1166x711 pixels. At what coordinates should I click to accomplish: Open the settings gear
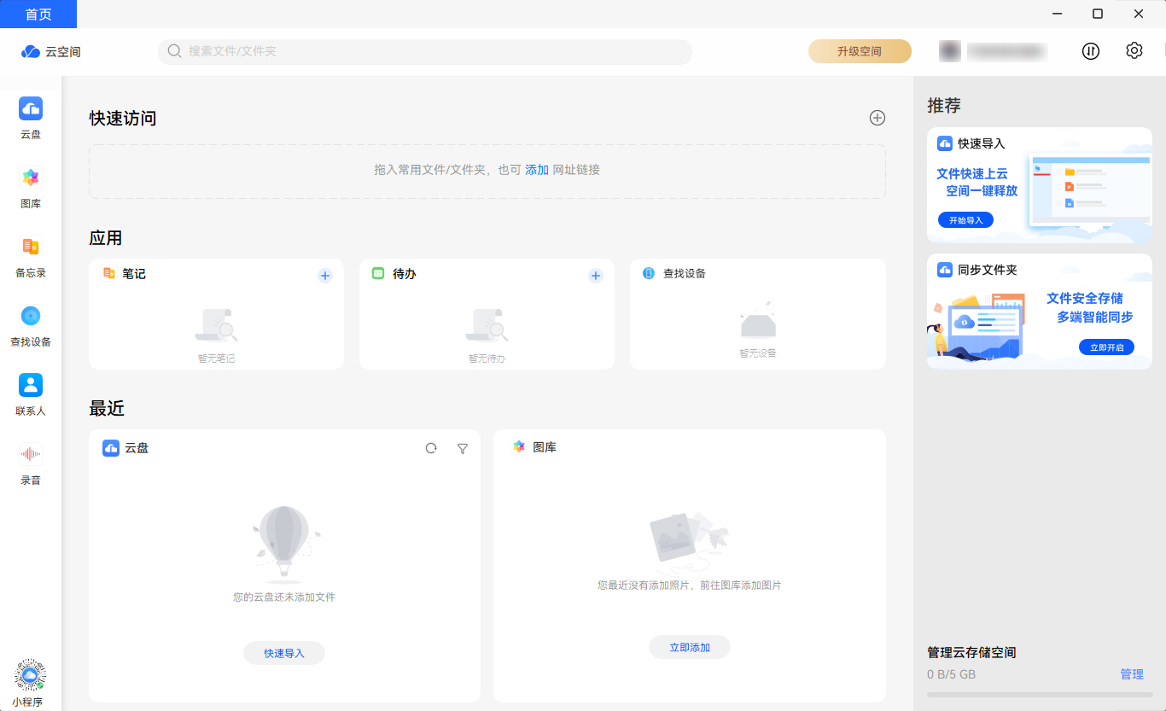tap(1134, 51)
